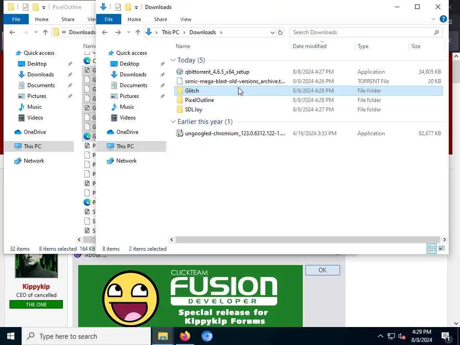The width and height of the screenshot is (460, 345).
Task: Open File Explorer from the taskbar
Action: (163, 336)
